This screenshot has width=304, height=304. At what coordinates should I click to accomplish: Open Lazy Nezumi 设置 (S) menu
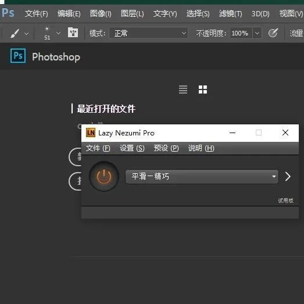132,148
